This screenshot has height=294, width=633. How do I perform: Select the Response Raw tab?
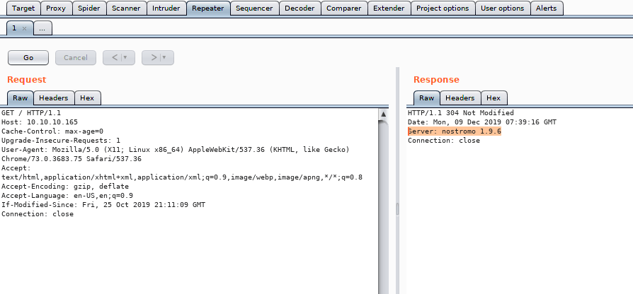point(427,98)
